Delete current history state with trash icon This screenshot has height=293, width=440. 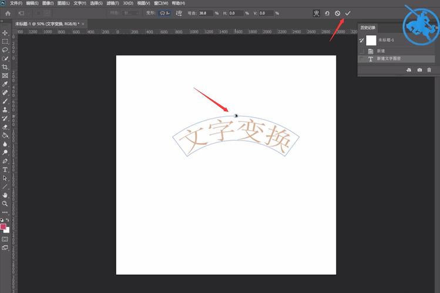tap(429, 70)
